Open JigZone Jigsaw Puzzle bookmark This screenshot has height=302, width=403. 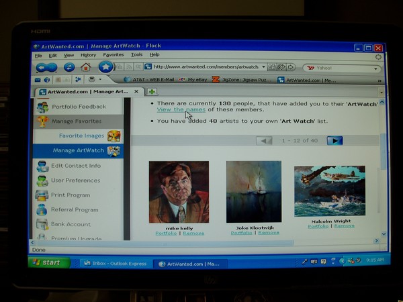[x=242, y=80]
